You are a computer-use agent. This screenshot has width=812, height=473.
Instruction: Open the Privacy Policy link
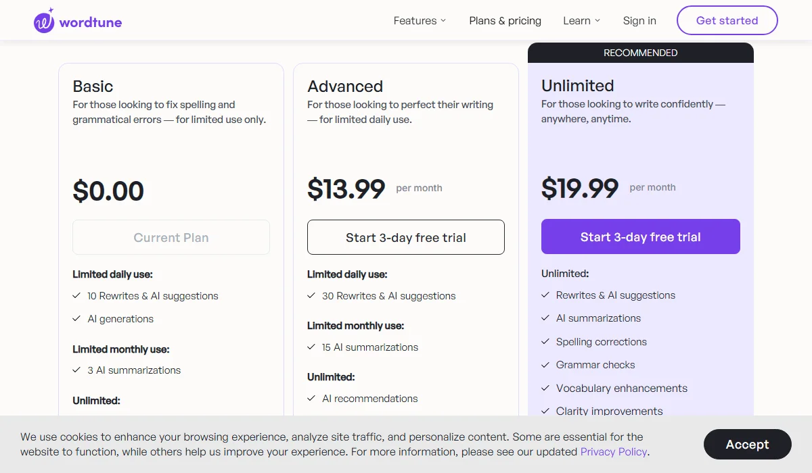coord(613,451)
